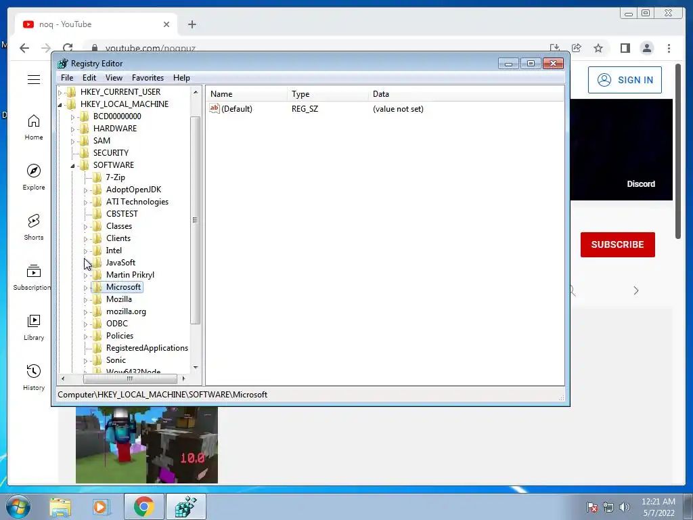Bookmark this page with star icon
This screenshot has width=693, height=520.
click(x=598, y=48)
